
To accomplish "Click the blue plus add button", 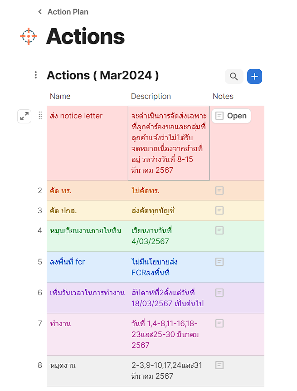I will (x=255, y=77).
